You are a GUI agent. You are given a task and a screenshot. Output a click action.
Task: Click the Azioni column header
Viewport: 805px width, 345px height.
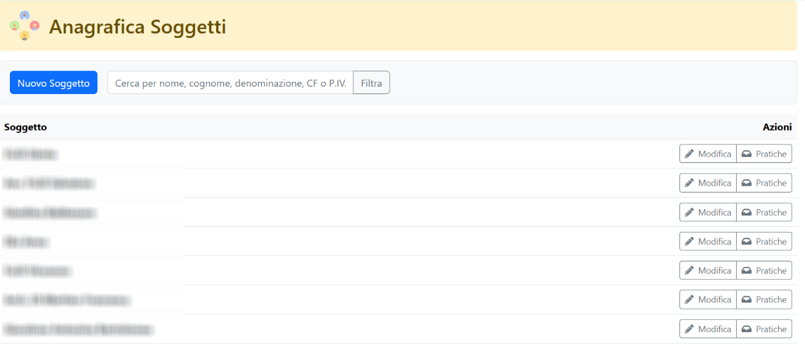click(x=777, y=127)
